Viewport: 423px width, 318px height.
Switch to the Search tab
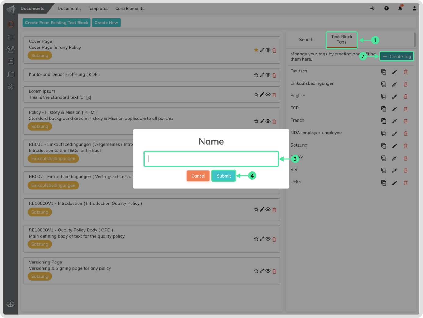(306, 40)
